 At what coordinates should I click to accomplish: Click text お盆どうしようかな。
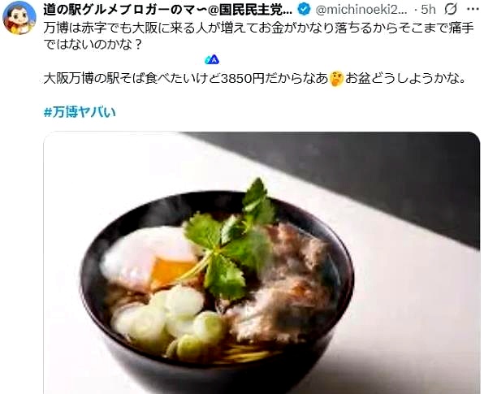(405, 79)
